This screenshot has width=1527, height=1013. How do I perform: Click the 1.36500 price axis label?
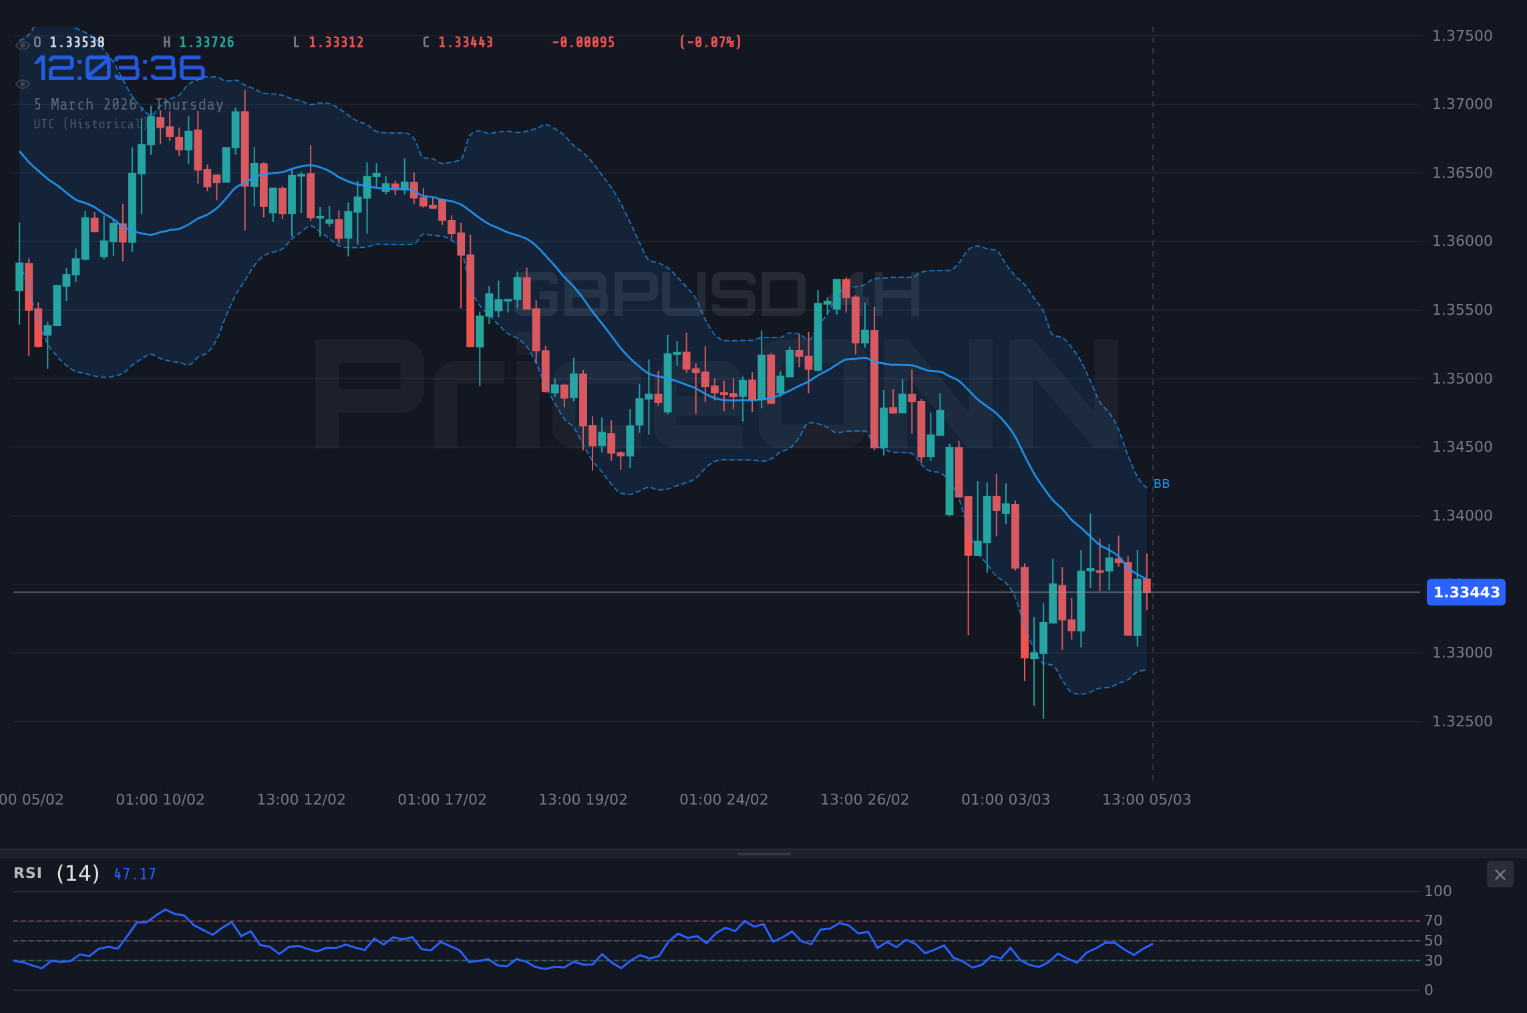pyautogui.click(x=1462, y=172)
